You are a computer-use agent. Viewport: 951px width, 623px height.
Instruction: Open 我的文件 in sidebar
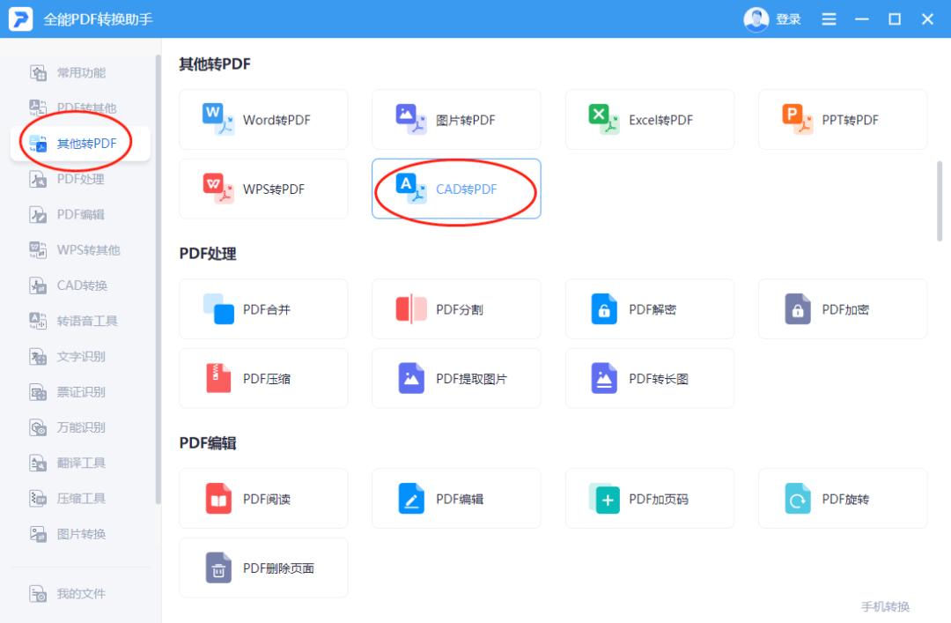(x=80, y=593)
